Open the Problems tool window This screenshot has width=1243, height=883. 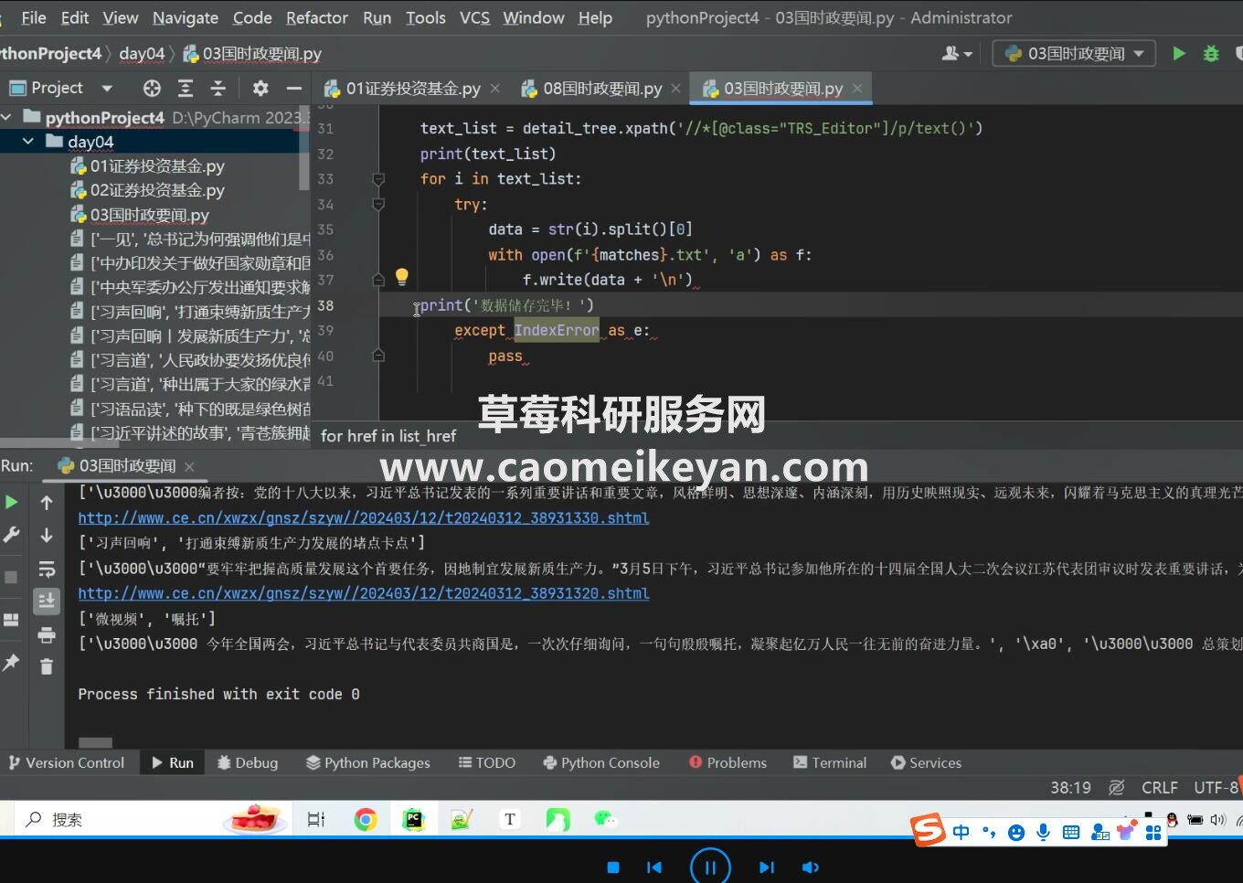pos(728,762)
